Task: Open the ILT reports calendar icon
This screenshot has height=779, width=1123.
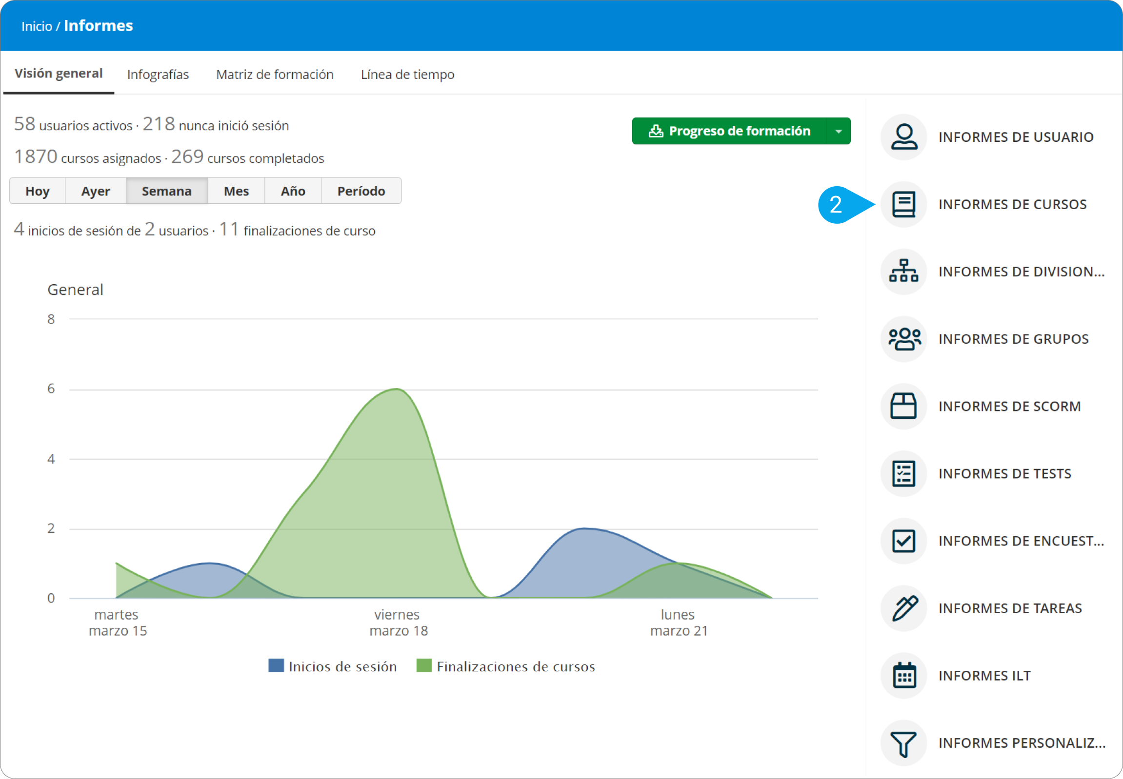Action: pyautogui.click(x=903, y=676)
